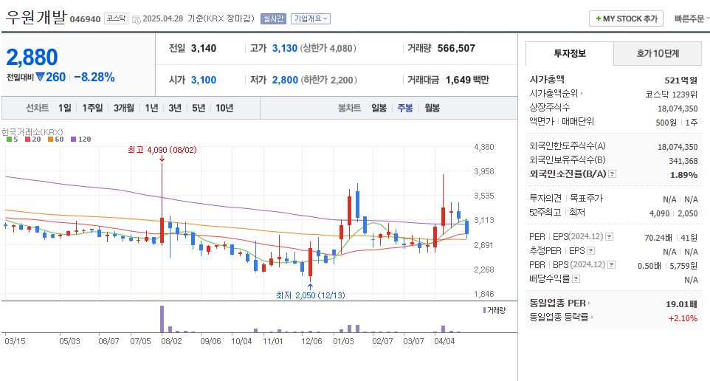Image resolution: width=710 pixels, height=381 pixels.
Task: Click the arrow next to 시가총액순위
Action: tap(582, 93)
